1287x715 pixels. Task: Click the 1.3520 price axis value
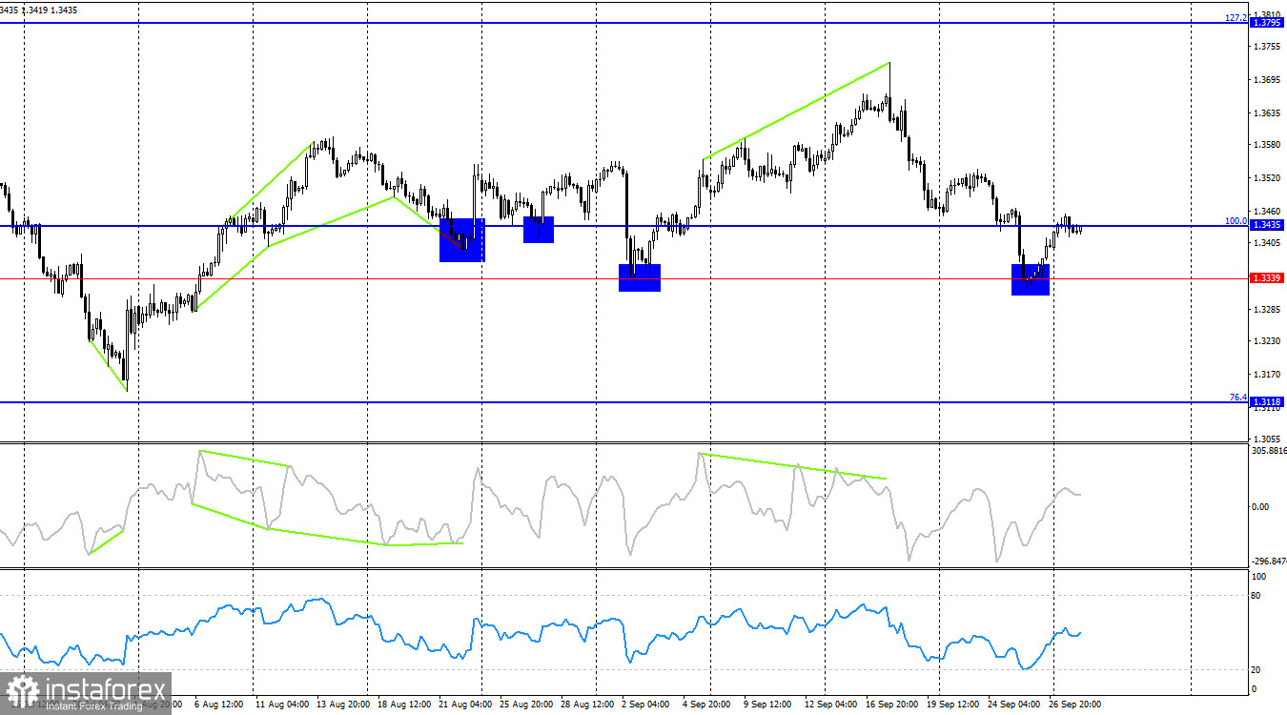pyautogui.click(x=1266, y=177)
